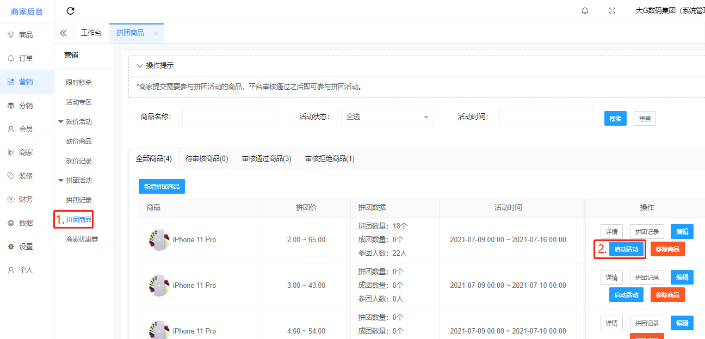Image resolution: width=705 pixels, height=339 pixels.
Task: Select 审核拒绝商品(1) tab
Action: [x=330, y=159]
